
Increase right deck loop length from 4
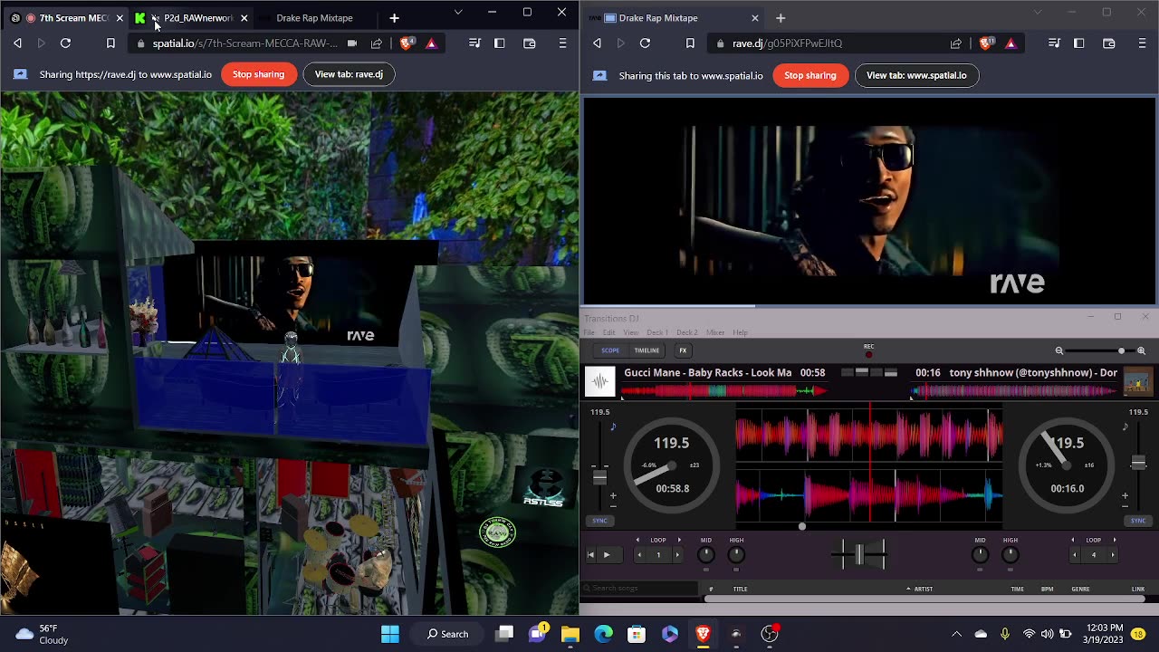coord(1113,554)
